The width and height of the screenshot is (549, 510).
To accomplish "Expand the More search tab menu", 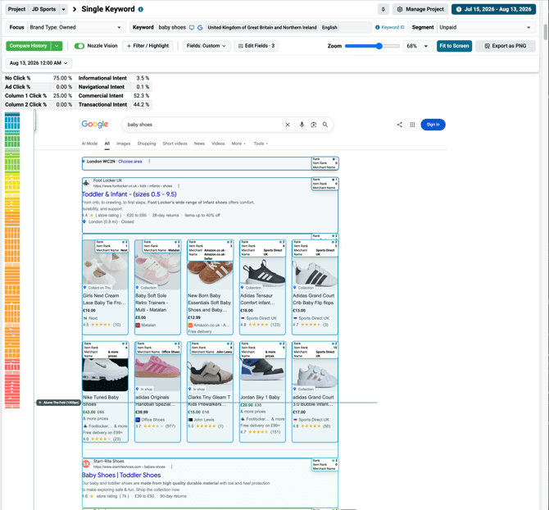I will (238, 143).
